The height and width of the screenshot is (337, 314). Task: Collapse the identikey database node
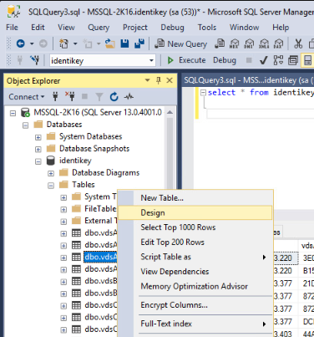tap(38, 161)
